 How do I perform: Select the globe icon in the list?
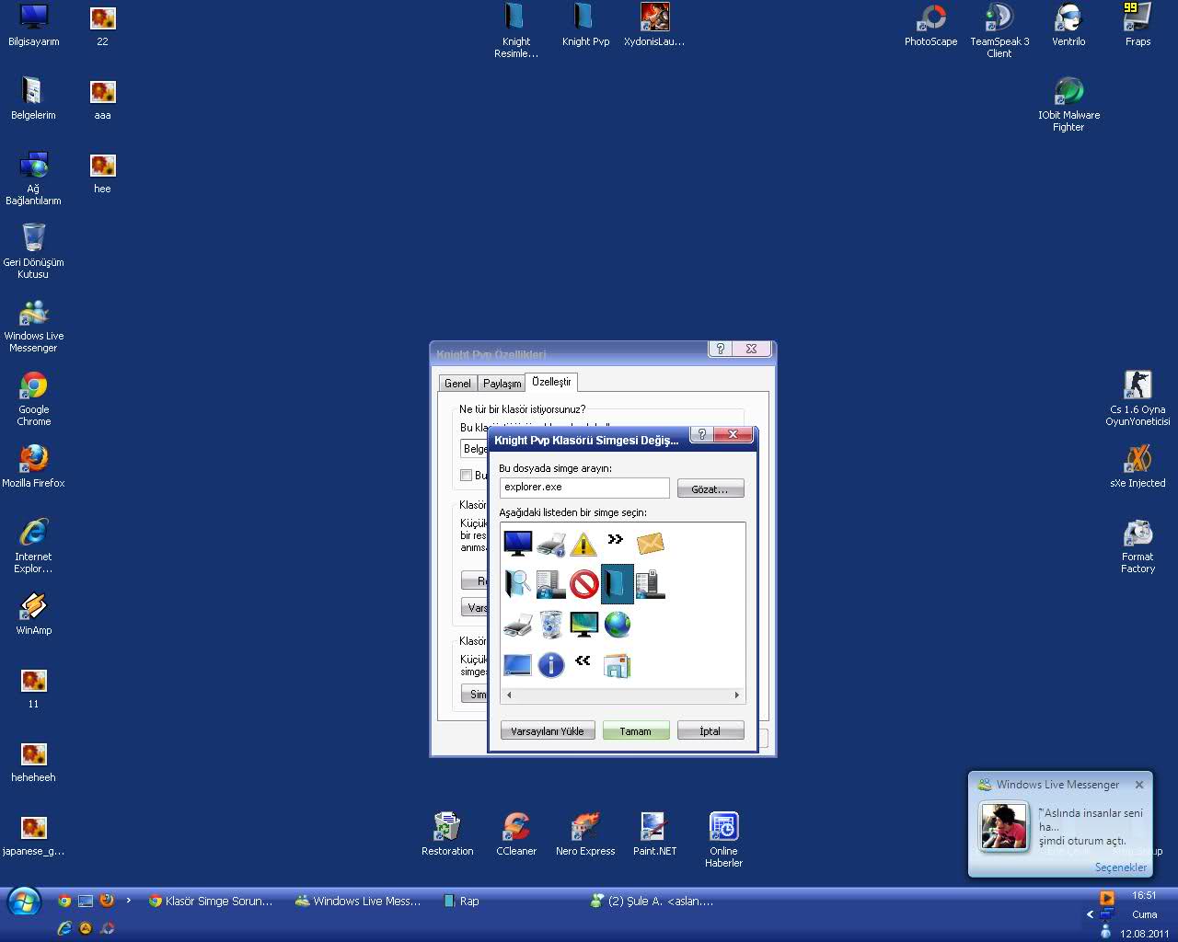click(617, 624)
